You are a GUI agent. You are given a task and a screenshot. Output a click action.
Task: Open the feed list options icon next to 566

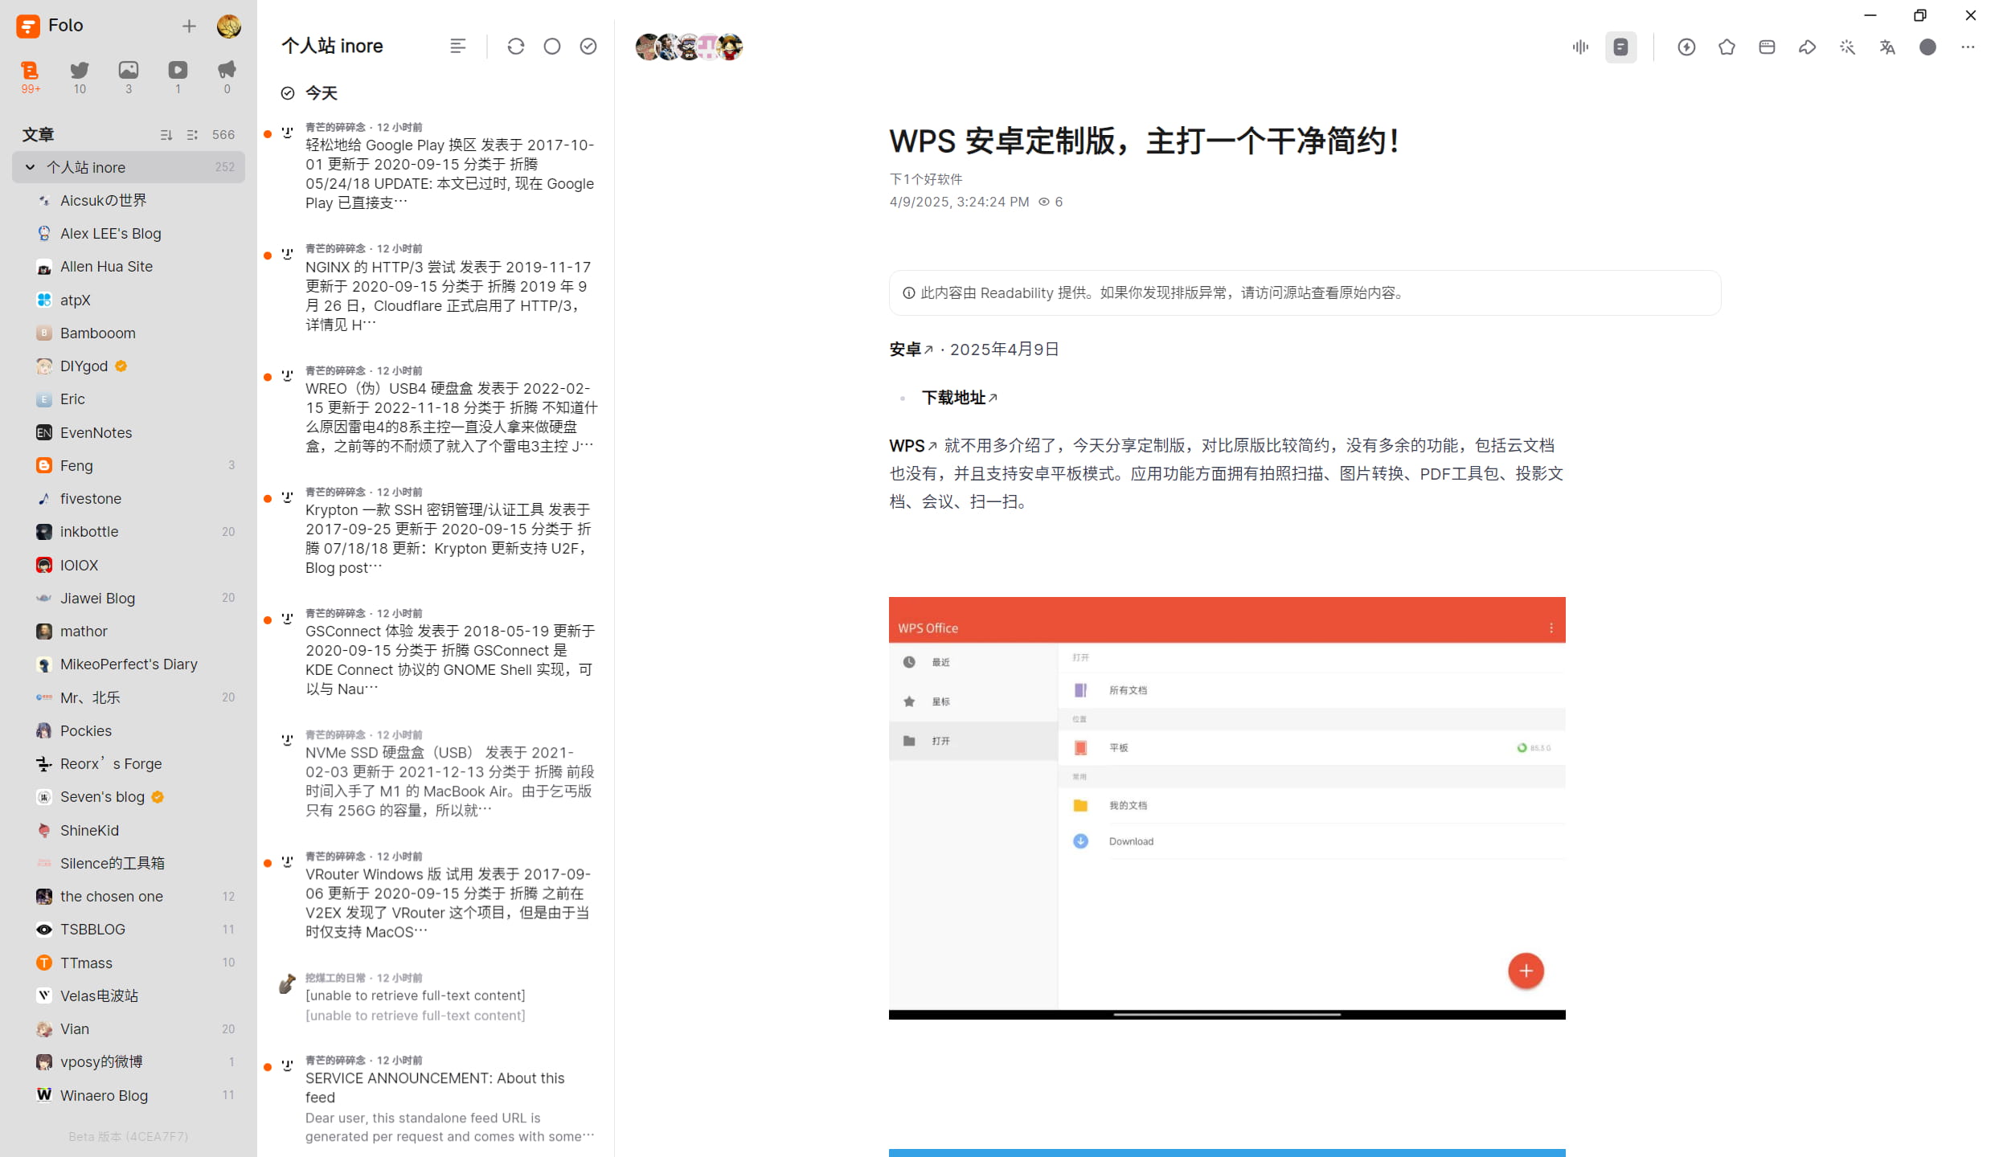point(192,135)
